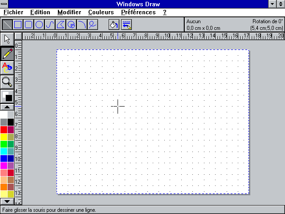Click the vertical ruler at left
285x214 pixels.
coord(18,123)
